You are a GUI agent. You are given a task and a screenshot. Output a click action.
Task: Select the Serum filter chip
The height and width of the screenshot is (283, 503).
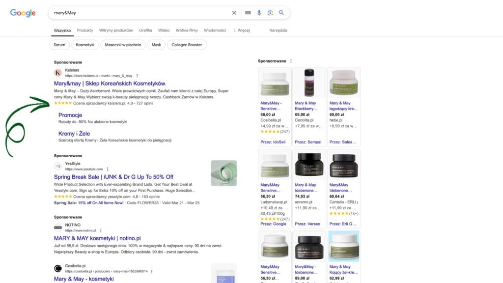coord(59,44)
